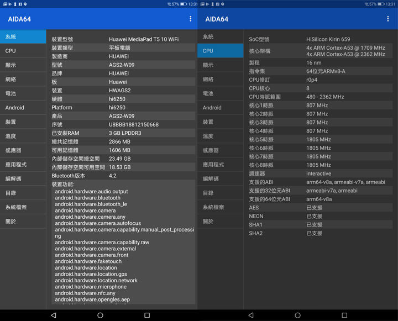
Task: Select android.hardware.location.gps feature line
Action: [x=91, y=274]
